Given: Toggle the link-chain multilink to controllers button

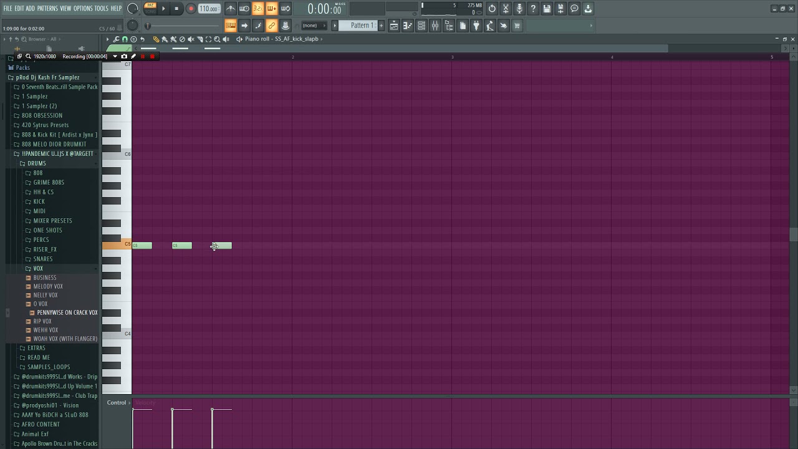Looking at the screenshot, I should [x=272, y=26].
